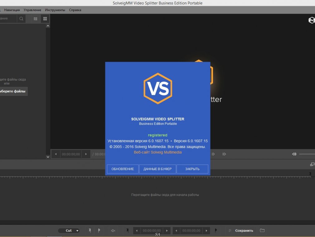The image size is (315, 237).
Task: Click the right marker flag after end timecode
Action: point(216,230)
